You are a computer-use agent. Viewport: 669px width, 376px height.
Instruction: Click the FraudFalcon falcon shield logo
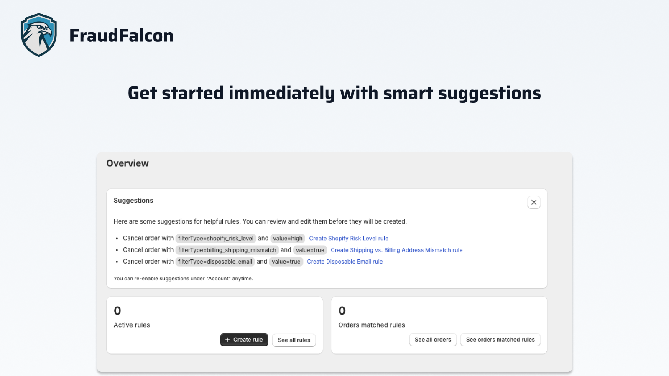tap(38, 35)
